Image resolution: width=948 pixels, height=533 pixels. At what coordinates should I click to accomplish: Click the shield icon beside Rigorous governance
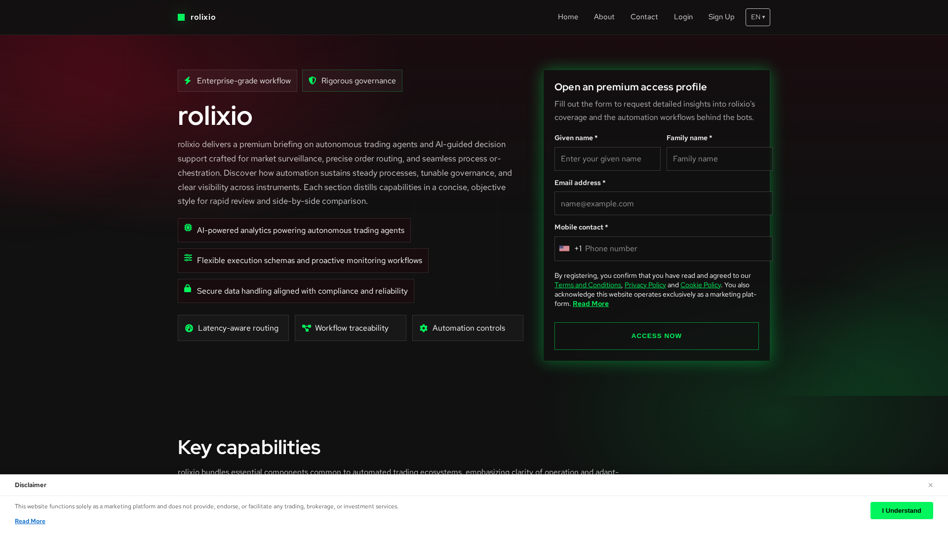click(x=313, y=80)
